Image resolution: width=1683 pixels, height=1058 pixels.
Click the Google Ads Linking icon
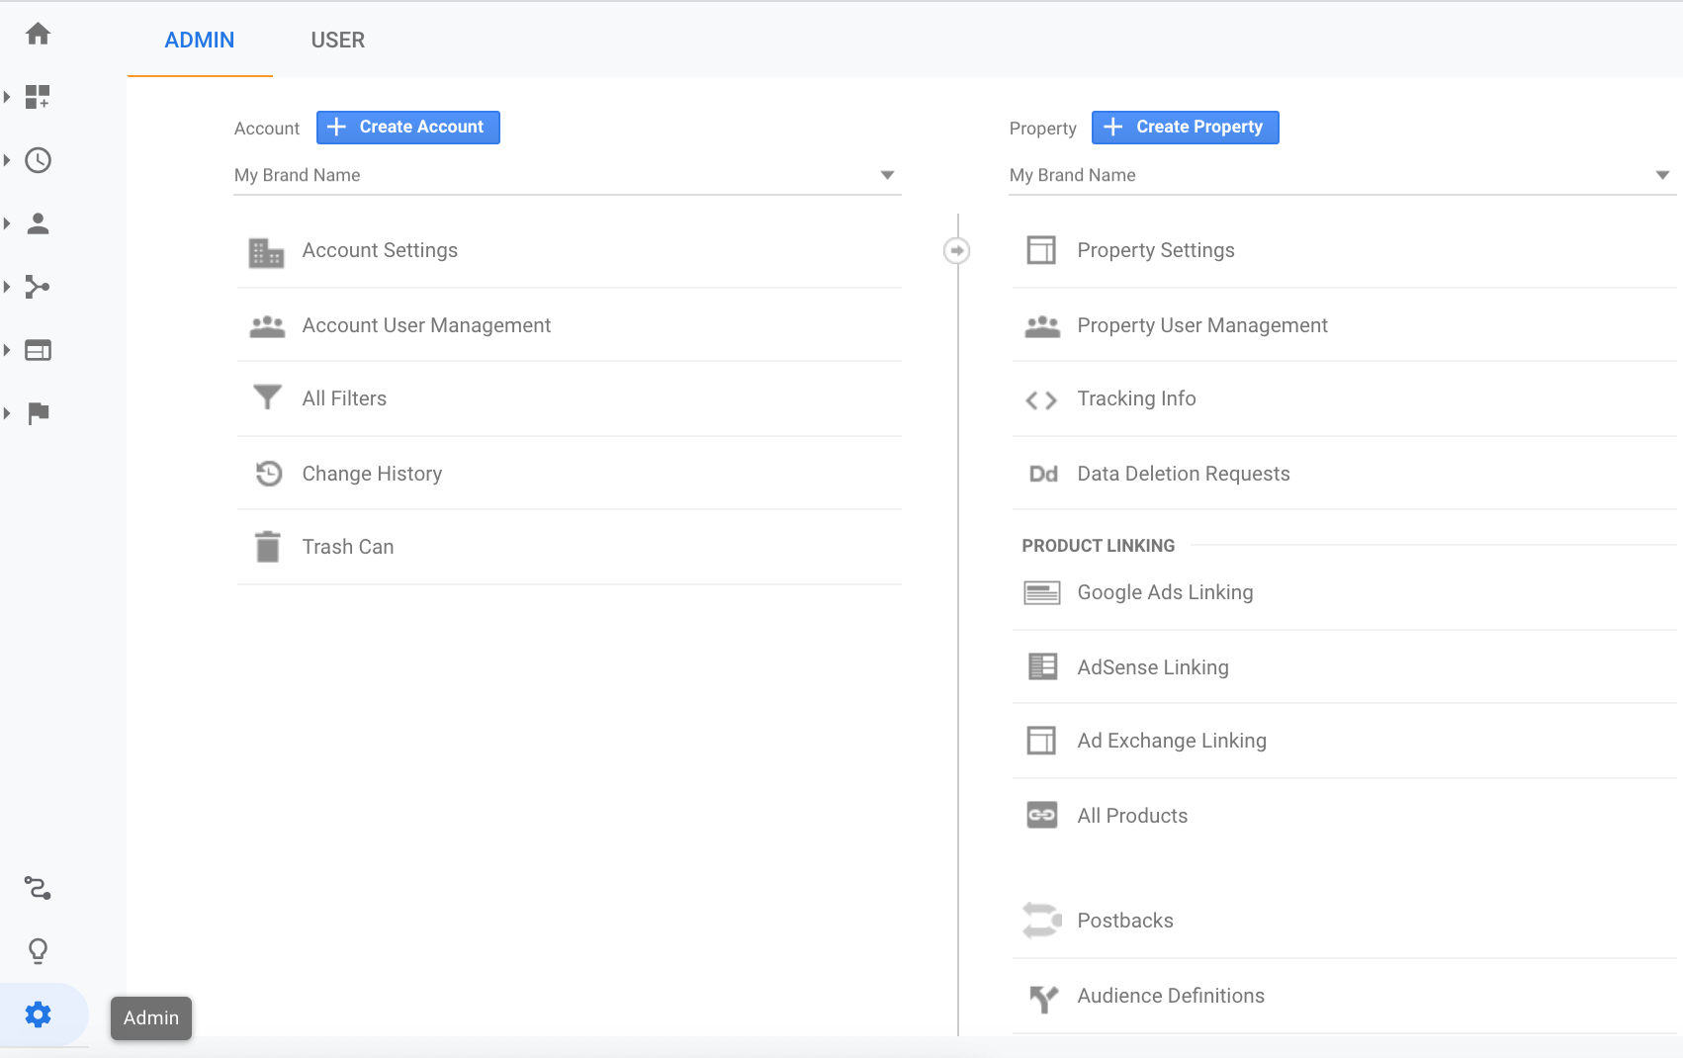point(1042,593)
